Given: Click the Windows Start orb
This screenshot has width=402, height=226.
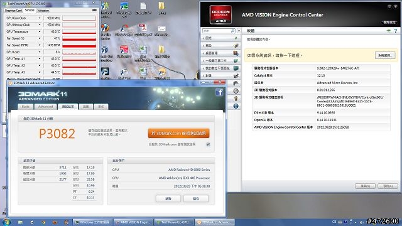Looking at the screenshot, I should 6,222.
